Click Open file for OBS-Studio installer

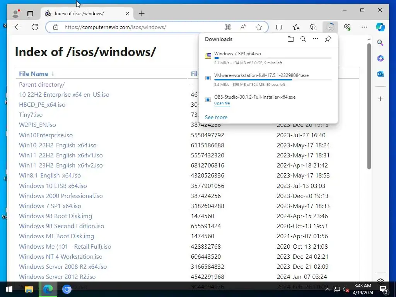point(222,103)
